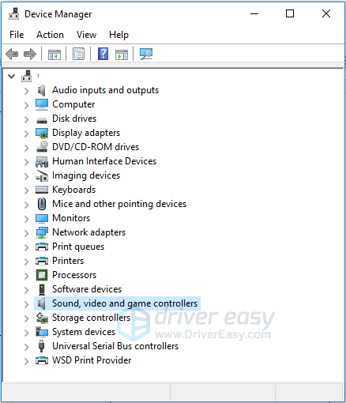Click the Back arrow toolbar icon
Viewport: 346px width, 403px height.
[x=12, y=55]
